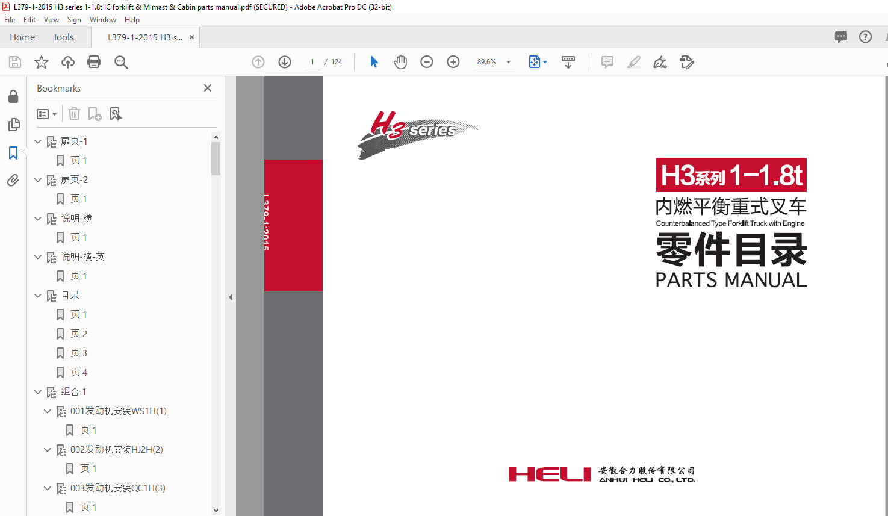Open the View menu
The width and height of the screenshot is (888, 516).
coord(51,20)
